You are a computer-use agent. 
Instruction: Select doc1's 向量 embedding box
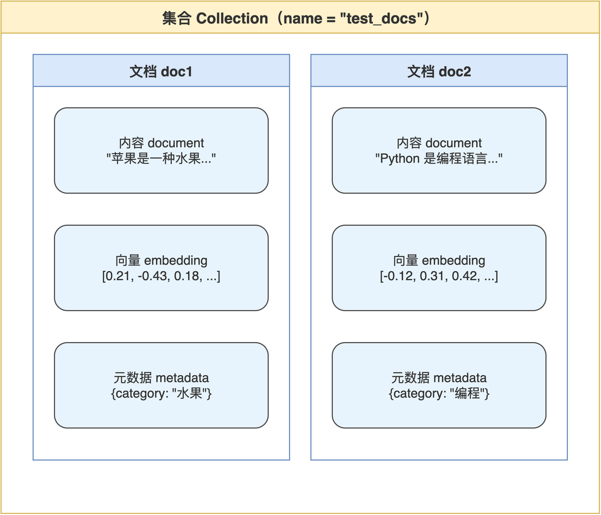coord(161,268)
